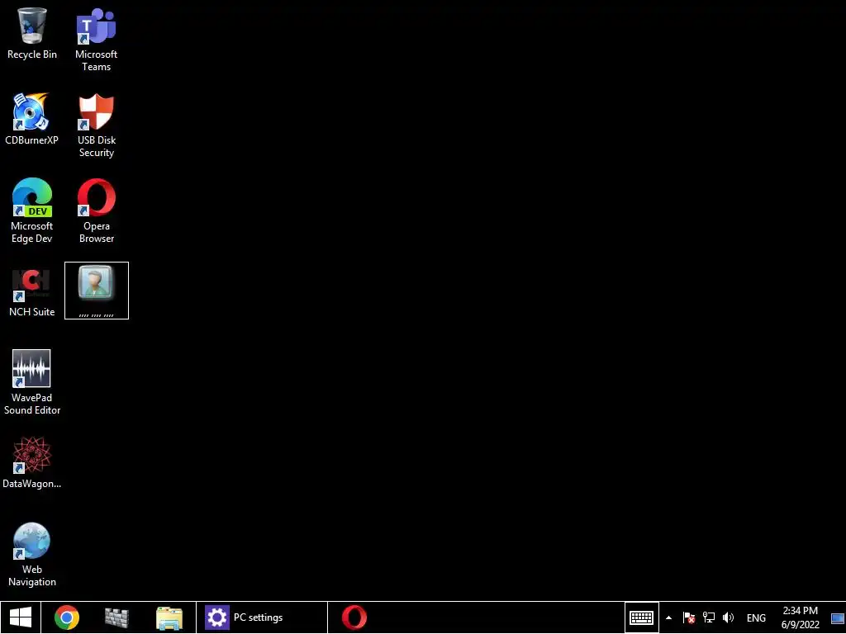Select the Recycle Bin desktop icon

pyautogui.click(x=32, y=33)
